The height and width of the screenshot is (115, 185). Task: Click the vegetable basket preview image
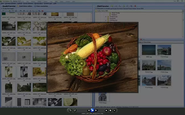tap(92, 57)
